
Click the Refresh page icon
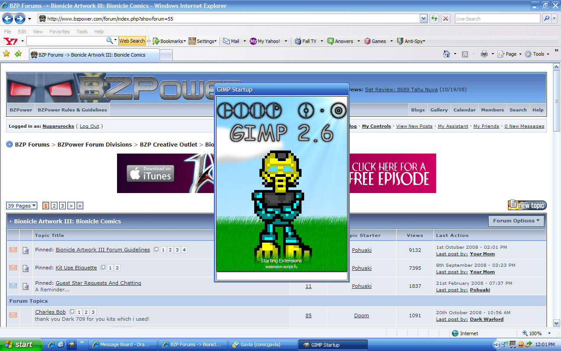point(434,18)
